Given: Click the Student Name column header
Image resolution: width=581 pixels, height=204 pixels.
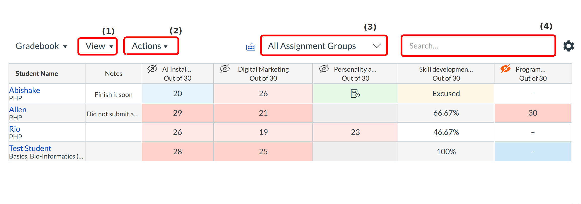Looking at the screenshot, I should tap(37, 74).
